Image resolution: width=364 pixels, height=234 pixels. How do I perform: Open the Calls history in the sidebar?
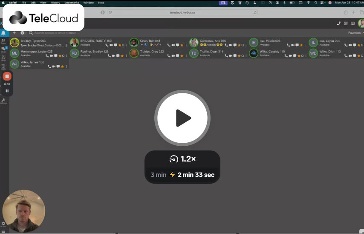pyautogui.click(x=3, y=67)
